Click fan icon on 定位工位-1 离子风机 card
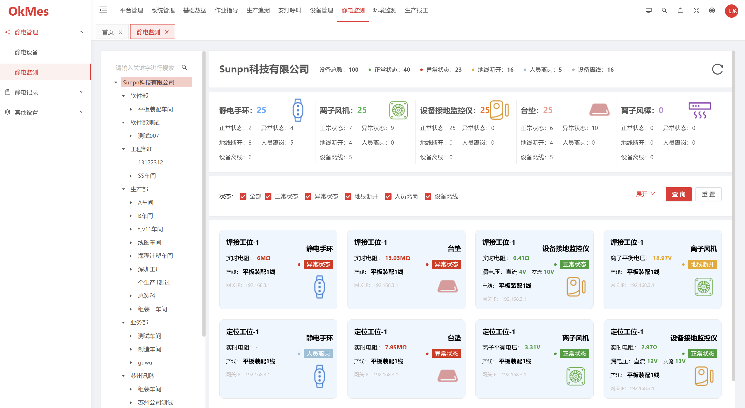Image resolution: width=745 pixels, height=408 pixels. [576, 376]
